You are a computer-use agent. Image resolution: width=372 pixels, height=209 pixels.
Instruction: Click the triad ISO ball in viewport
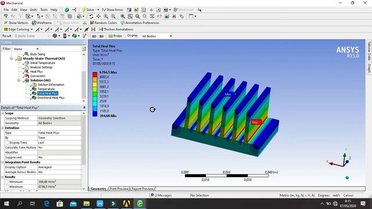point(347,178)
